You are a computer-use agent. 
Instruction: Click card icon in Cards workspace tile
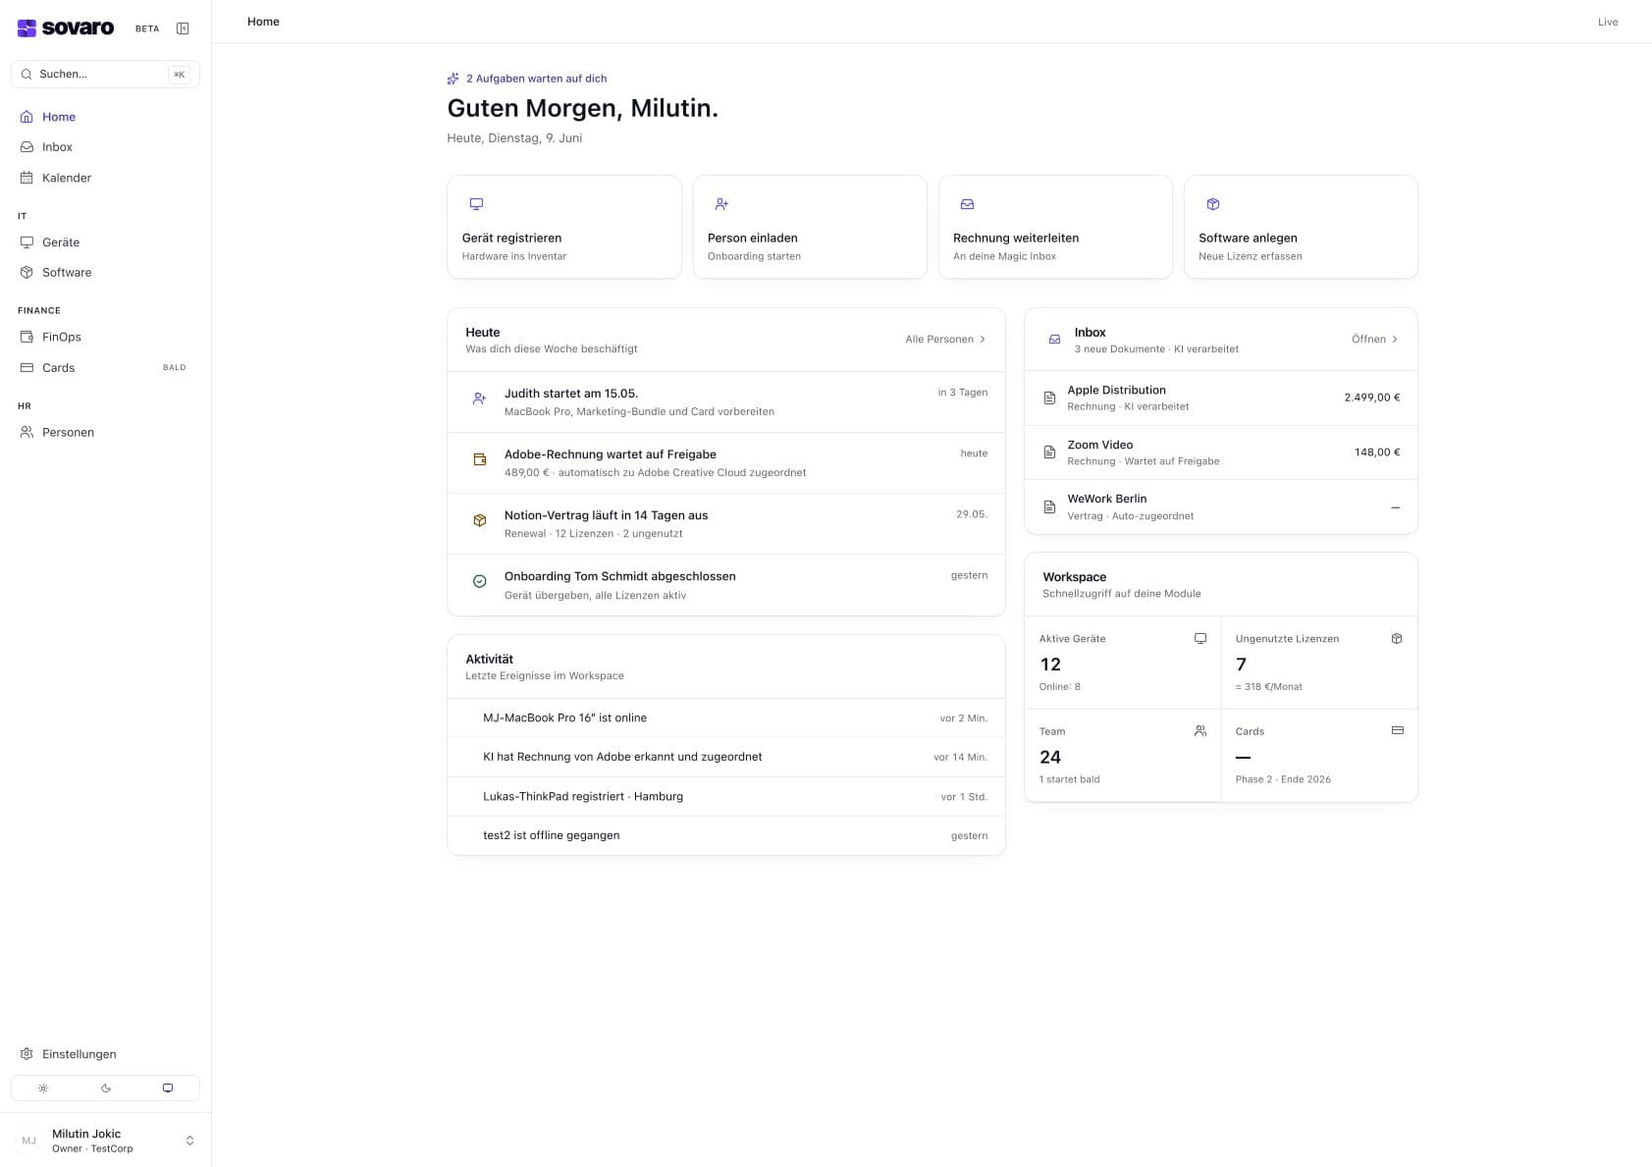coord(1397,731)
